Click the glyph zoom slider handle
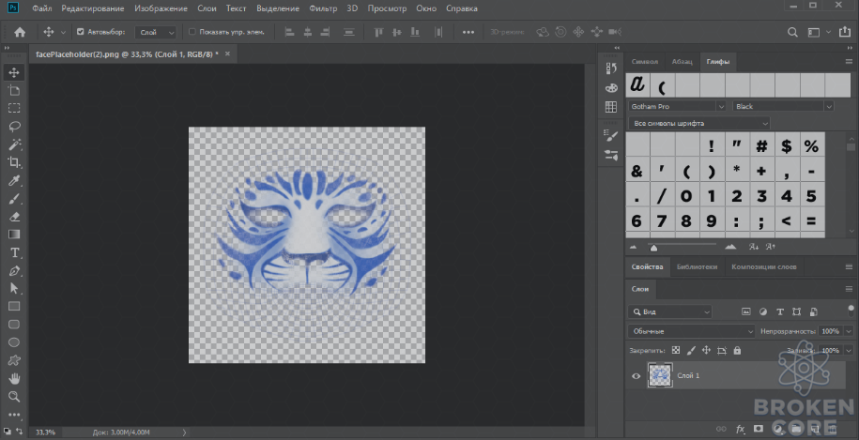Viewport: 859px width, 440px height. pos(653,248)
